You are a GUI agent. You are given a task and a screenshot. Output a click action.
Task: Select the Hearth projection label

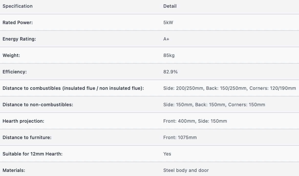(x=23, y=121)
